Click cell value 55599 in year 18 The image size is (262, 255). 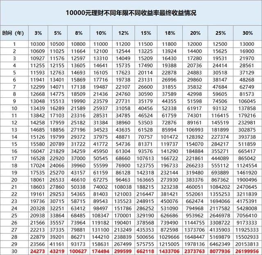coord(101,166)
